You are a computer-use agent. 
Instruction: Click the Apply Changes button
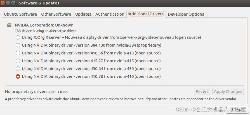(x=228, y=92)
